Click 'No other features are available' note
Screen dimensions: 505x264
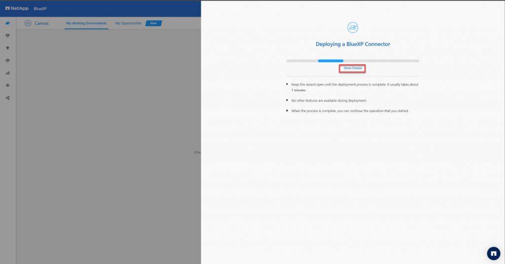click(x=329, y=101)
